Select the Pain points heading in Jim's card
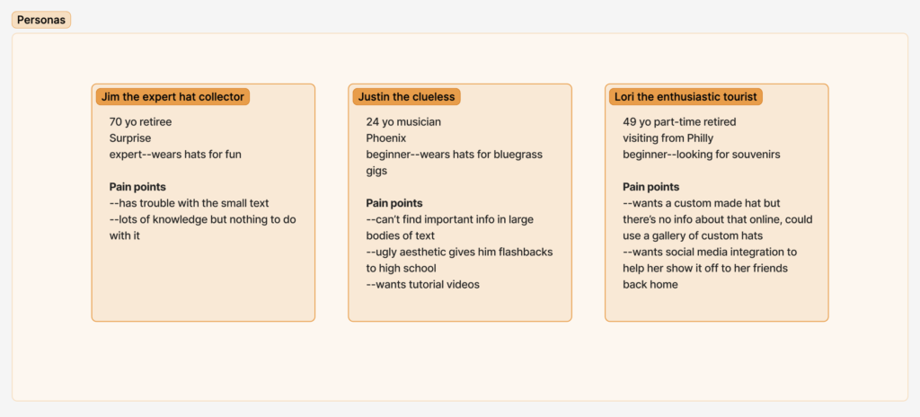Image resolution: width=920 pixels, height=417 pixels. coord(137,187)
